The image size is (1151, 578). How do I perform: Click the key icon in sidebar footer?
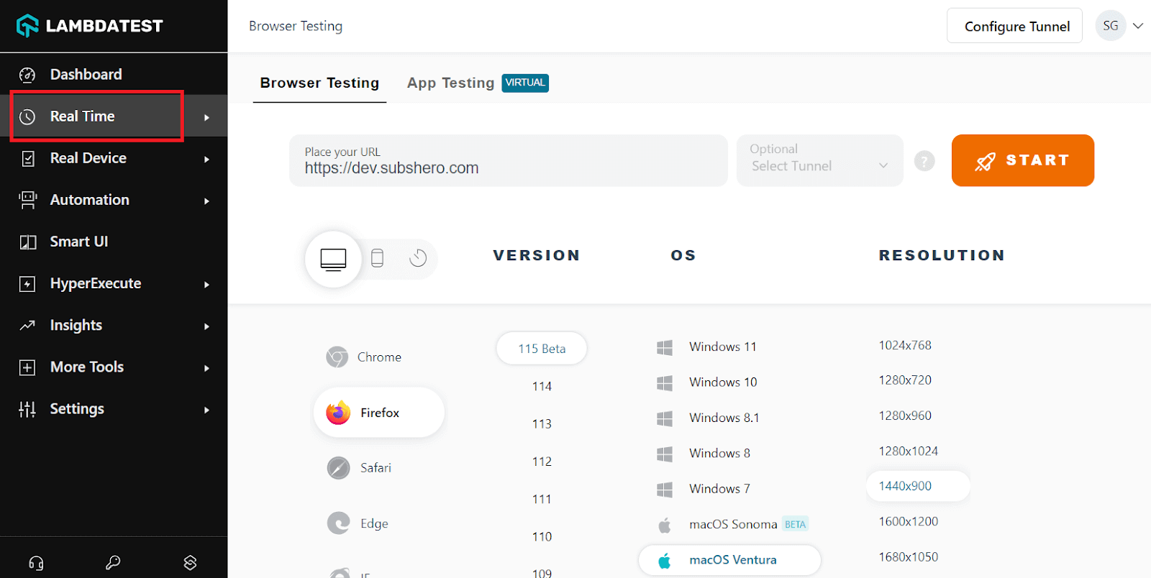(113, 563)
